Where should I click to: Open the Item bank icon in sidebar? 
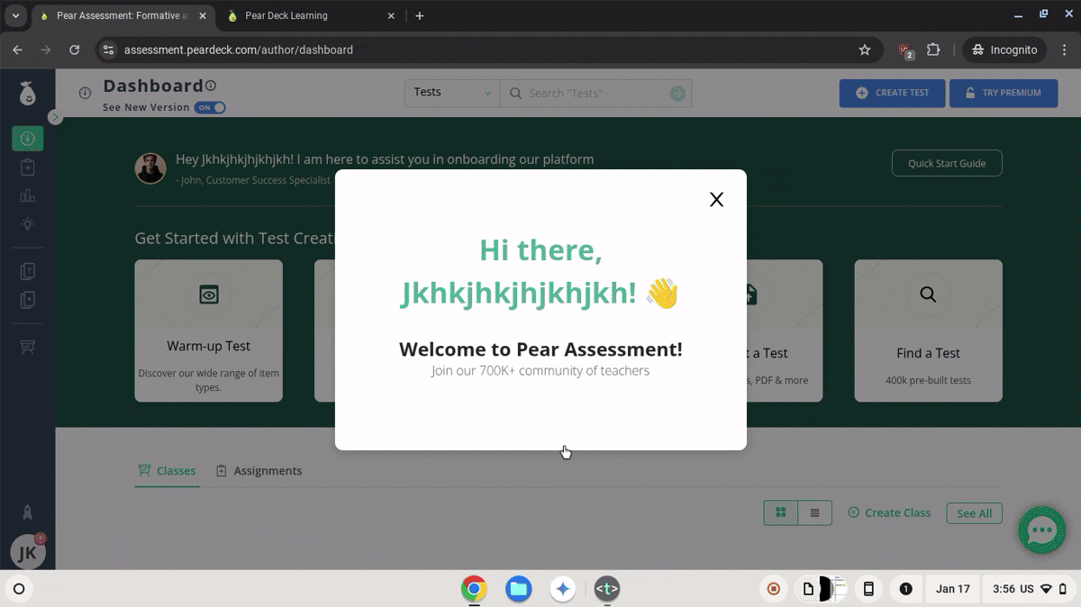[x=27, y=300]
